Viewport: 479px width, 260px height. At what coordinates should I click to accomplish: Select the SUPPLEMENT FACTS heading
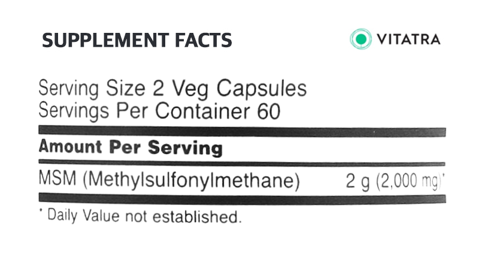[137, 40]
